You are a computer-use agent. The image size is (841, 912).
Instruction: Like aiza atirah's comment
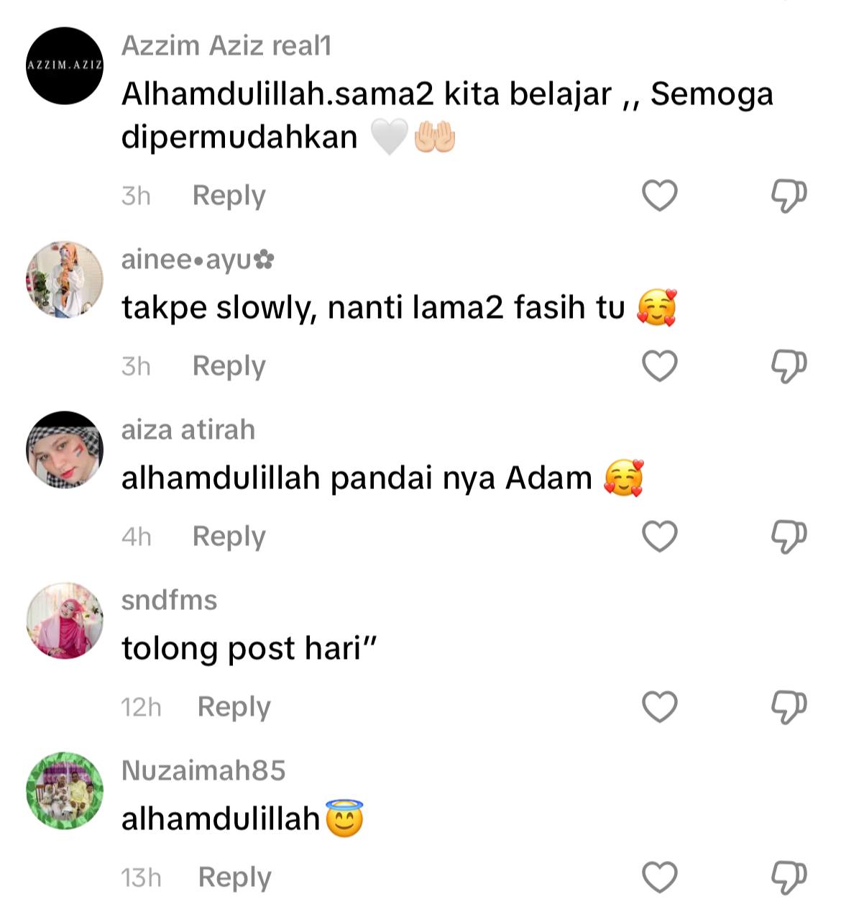(x=660, y=537)
